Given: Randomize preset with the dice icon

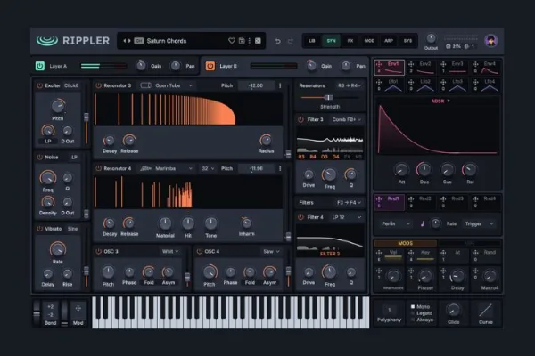Looking at the screenshot, I should (258, 41).
